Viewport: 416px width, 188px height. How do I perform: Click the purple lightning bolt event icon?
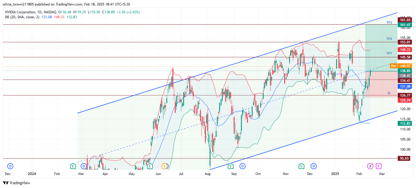(370, 166)
